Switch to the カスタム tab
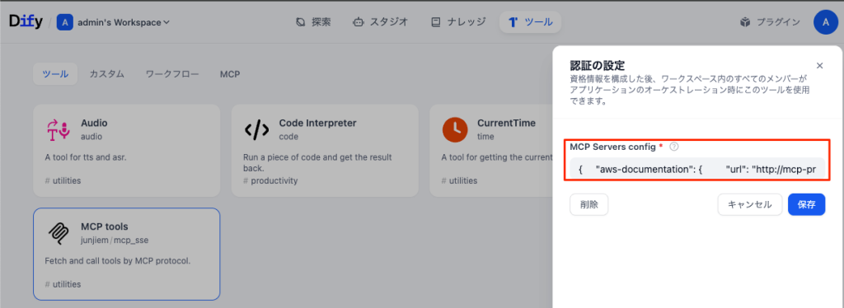 click(x=106, y=74)
